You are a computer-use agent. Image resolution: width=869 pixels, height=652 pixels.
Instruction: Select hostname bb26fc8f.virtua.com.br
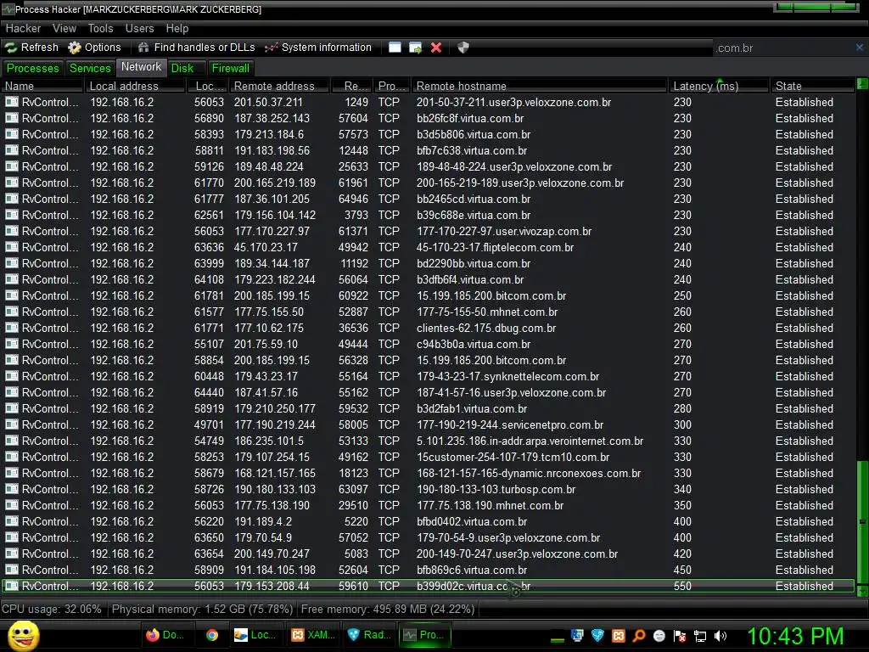[470, 118]
